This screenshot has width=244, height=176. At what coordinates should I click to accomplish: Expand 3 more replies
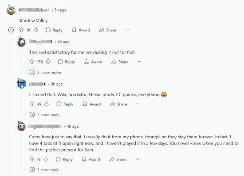(x=46, y=72)
